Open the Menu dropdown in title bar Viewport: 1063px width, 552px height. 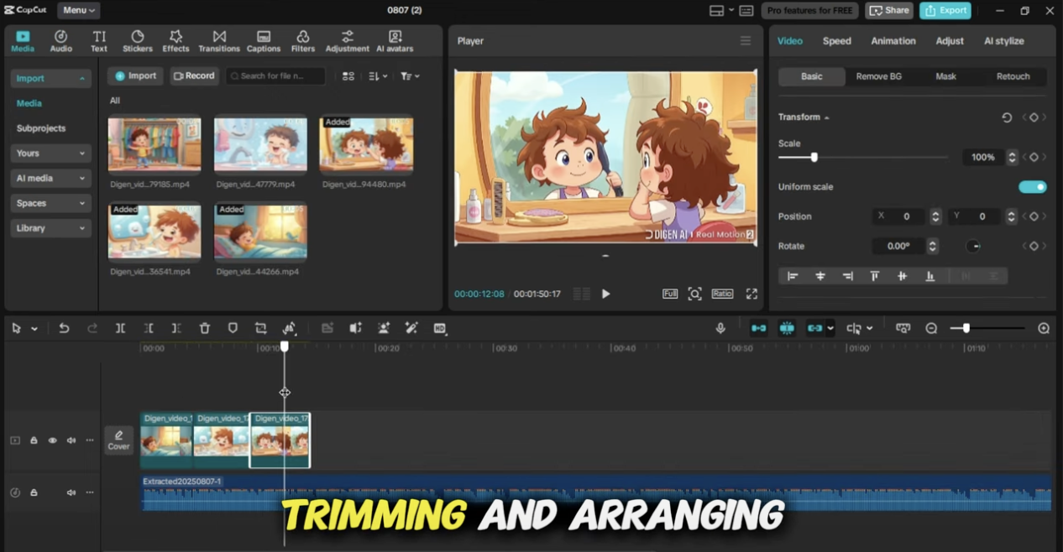[78, 10]
